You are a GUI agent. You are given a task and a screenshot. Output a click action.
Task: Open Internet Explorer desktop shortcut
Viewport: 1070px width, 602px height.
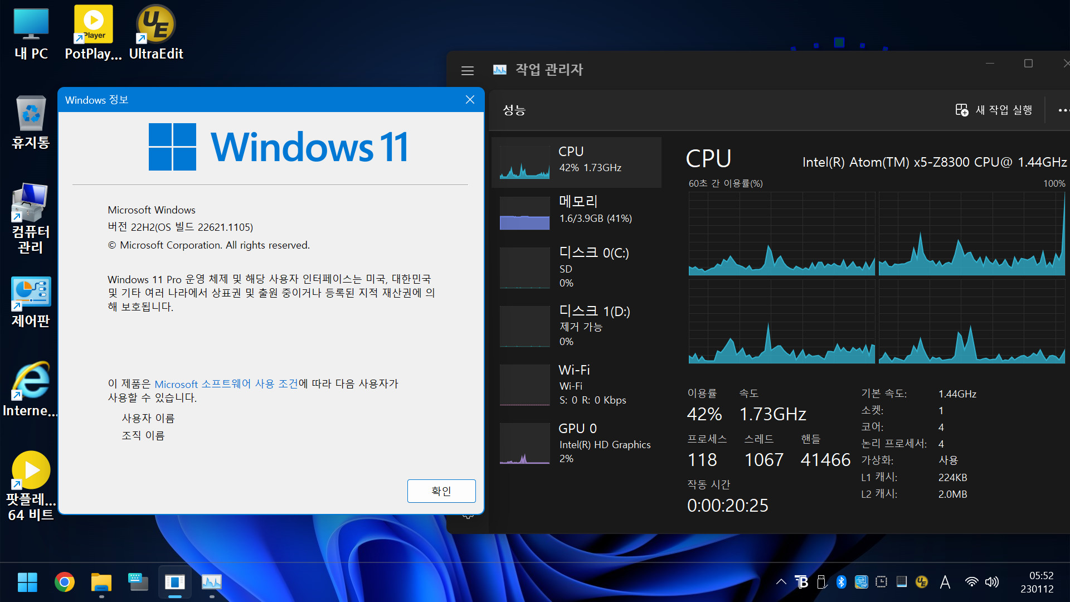point(30,390)
